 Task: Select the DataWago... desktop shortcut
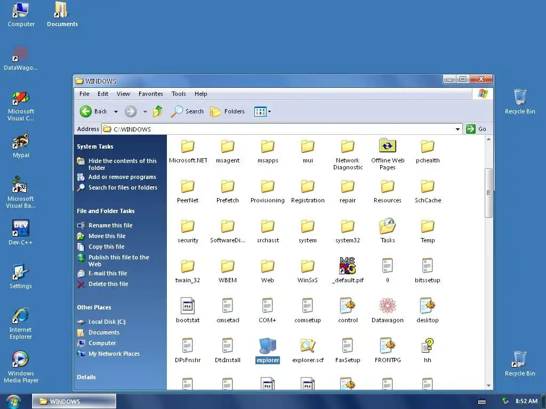coord(21,59)
